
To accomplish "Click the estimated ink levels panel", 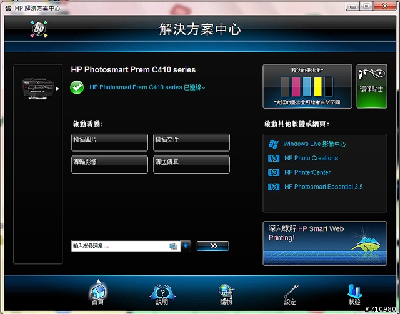I will tap(307, 86).
